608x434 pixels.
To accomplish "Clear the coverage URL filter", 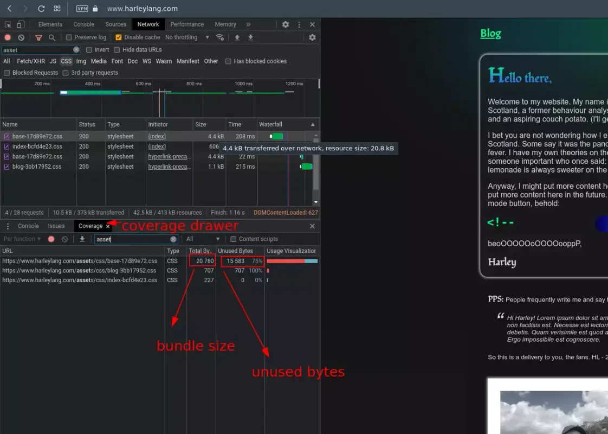I will 173,239.
